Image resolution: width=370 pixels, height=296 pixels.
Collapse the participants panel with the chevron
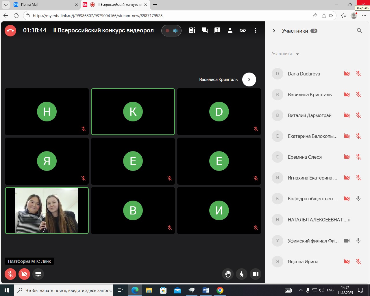[274, 31]
